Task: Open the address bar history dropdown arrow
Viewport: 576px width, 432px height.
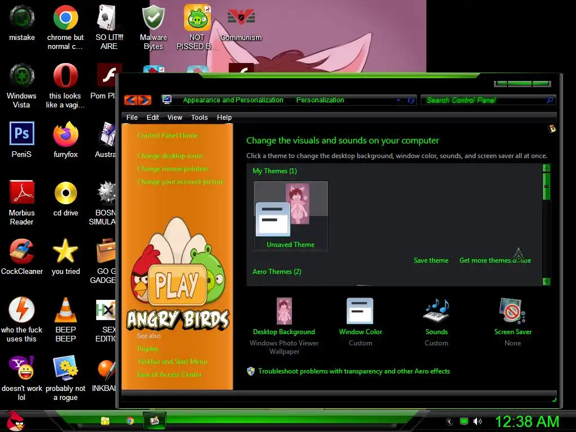Action: pyautogui.click(x=398, y=100)
